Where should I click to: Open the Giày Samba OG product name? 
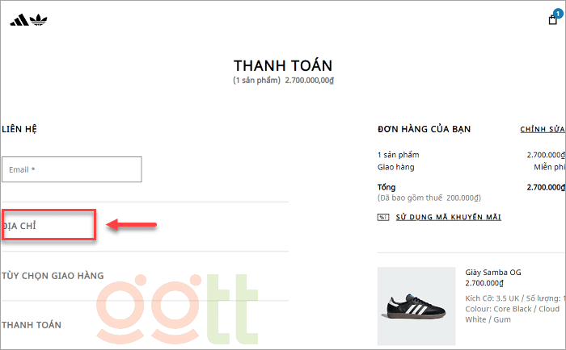click(x=493, y=273)
